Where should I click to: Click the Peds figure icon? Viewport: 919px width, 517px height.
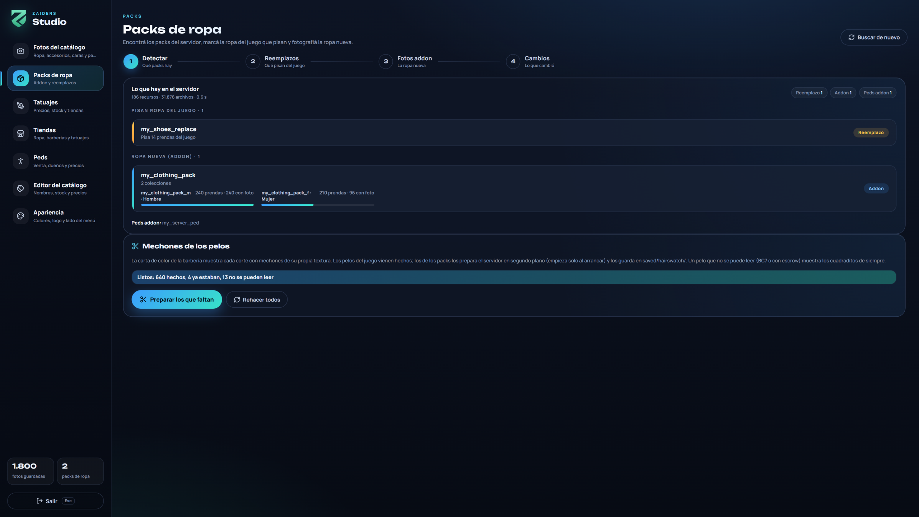coord(20,161)
